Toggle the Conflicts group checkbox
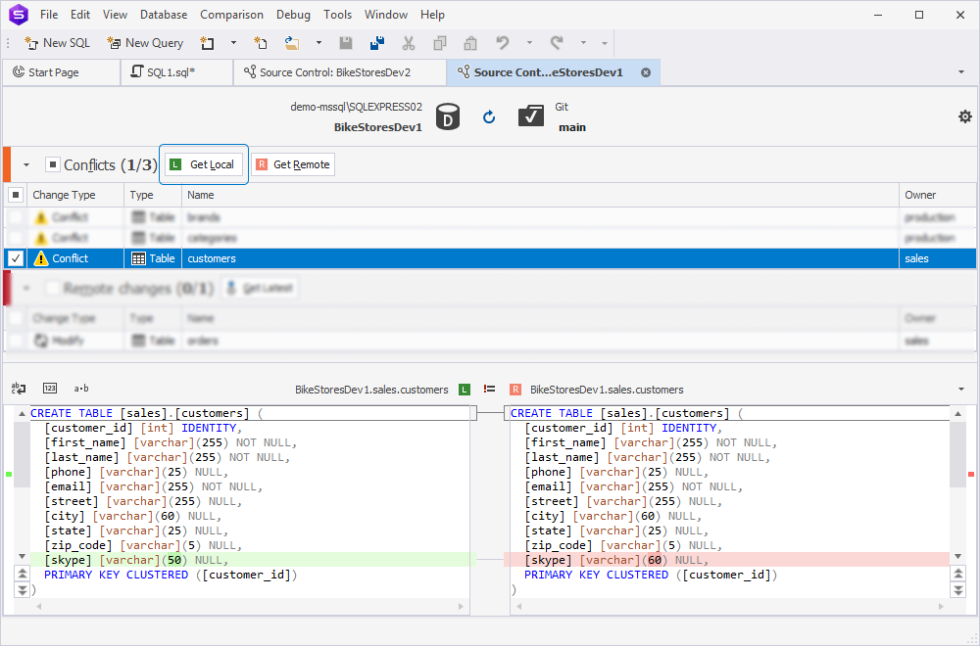Viewport: 980px width, 646px height. (x=53, y=164)
